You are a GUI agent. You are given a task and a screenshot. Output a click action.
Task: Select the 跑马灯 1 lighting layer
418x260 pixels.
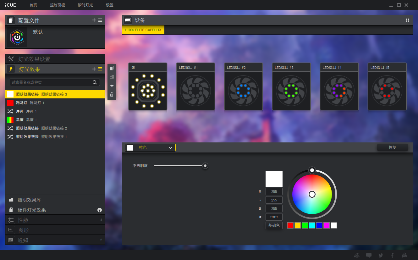(55, 103)
